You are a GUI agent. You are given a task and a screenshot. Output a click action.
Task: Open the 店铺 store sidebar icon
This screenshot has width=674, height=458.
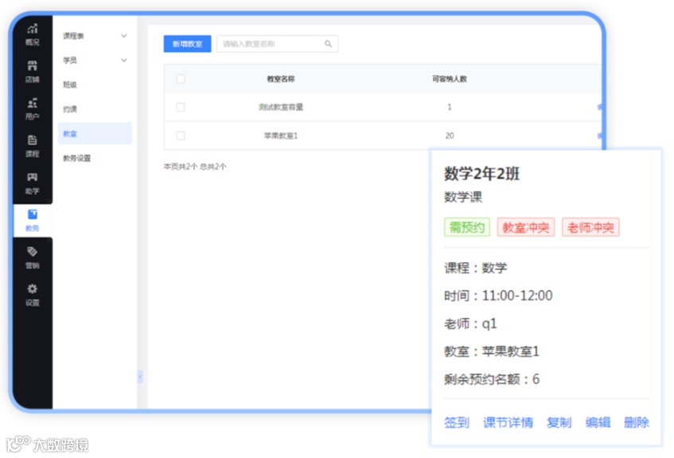pos(33,72)
